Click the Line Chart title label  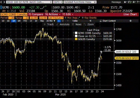[130, 14]
